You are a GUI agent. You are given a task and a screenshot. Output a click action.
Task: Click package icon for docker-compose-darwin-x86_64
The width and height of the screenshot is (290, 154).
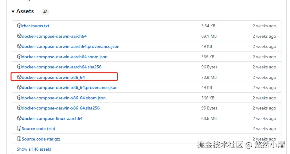[19, 77]
